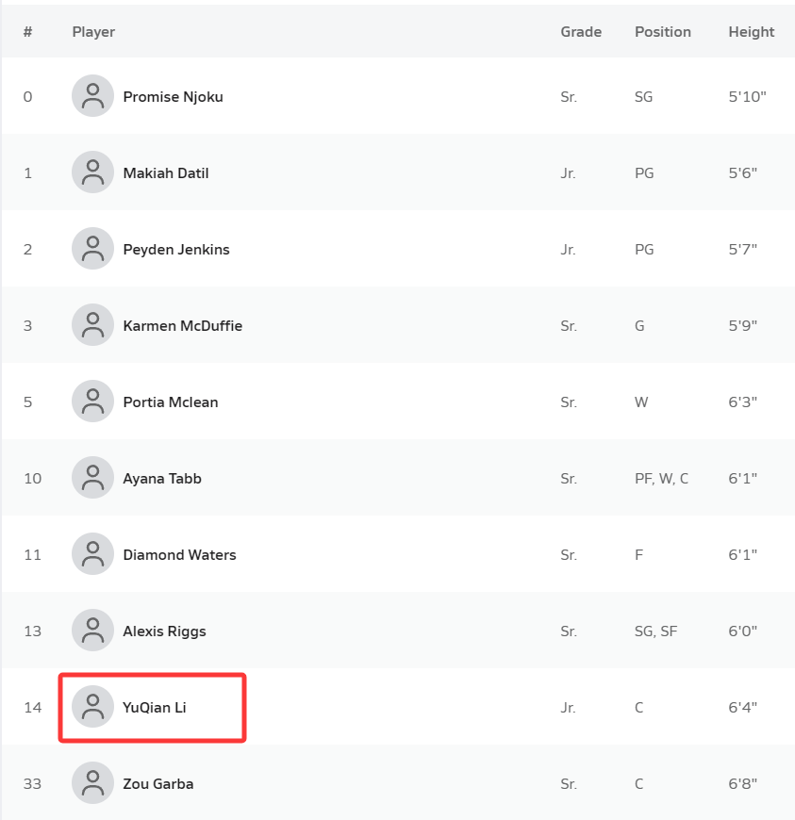Click the Zou Garba name link
Viewport: 795px width, 820px height.
click(x=158, y=784)
